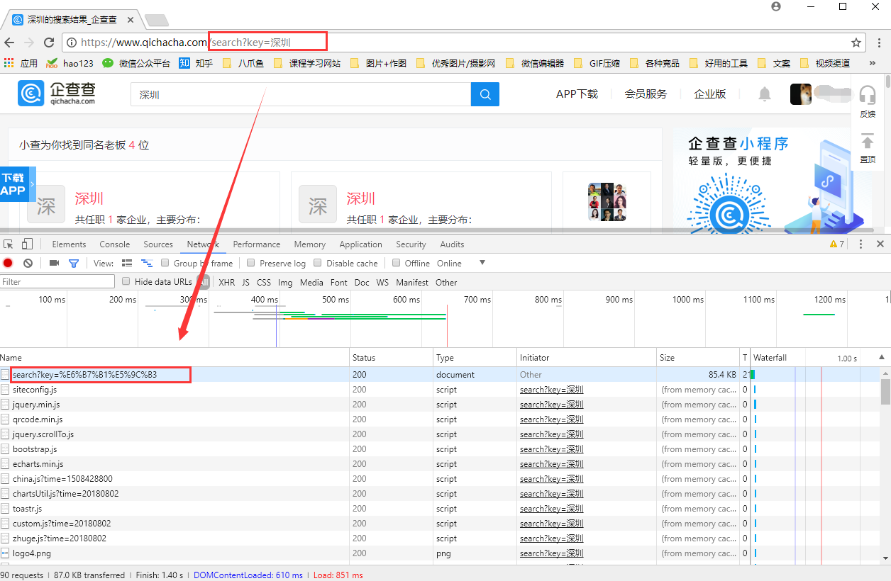Open DevTools three-dot customize menu
Viewport: 891px width, 581px height.
click(861, 244)
